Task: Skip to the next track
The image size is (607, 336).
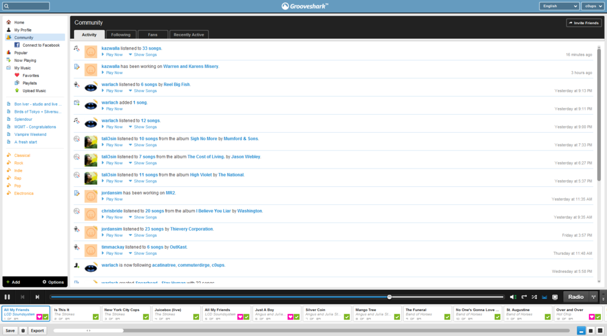Action: click(x=37, y=297)
